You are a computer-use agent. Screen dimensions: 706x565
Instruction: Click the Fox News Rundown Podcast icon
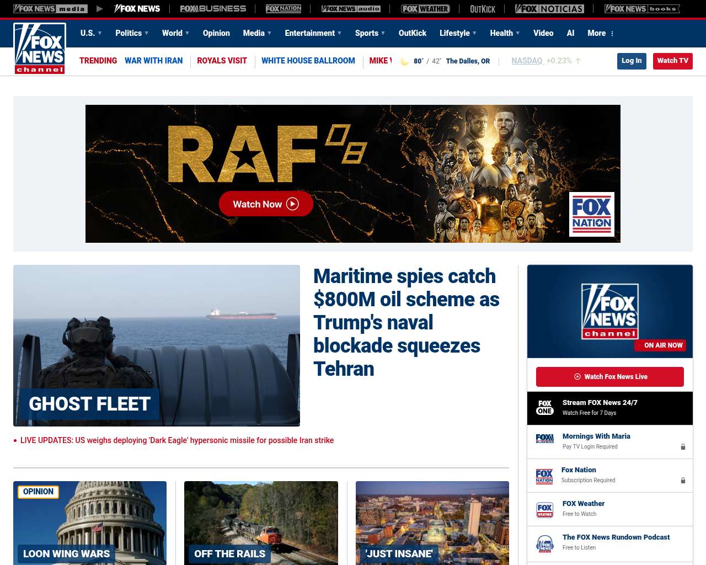tap(545, 543)
